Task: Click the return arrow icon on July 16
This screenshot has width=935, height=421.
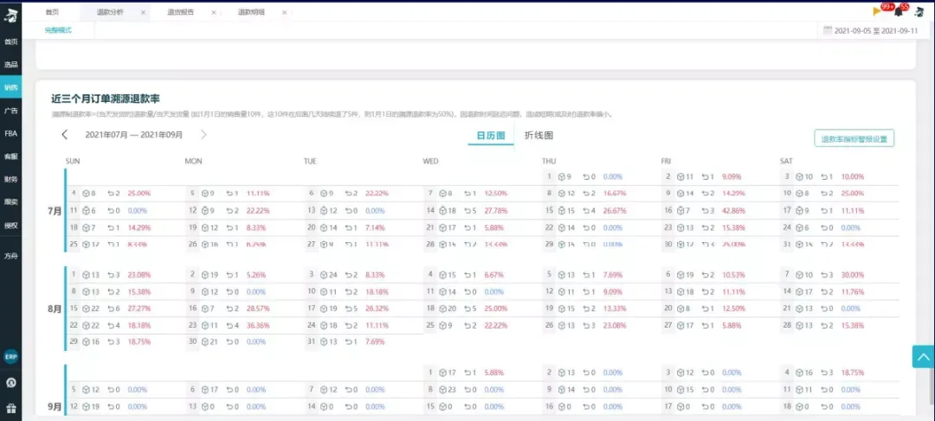Action: point(705,210)
